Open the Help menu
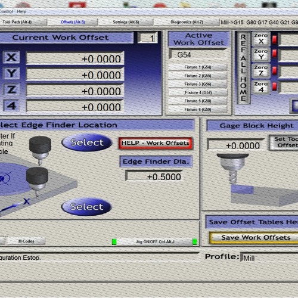The width and height of the screenshot is (298, 298). 21,11
